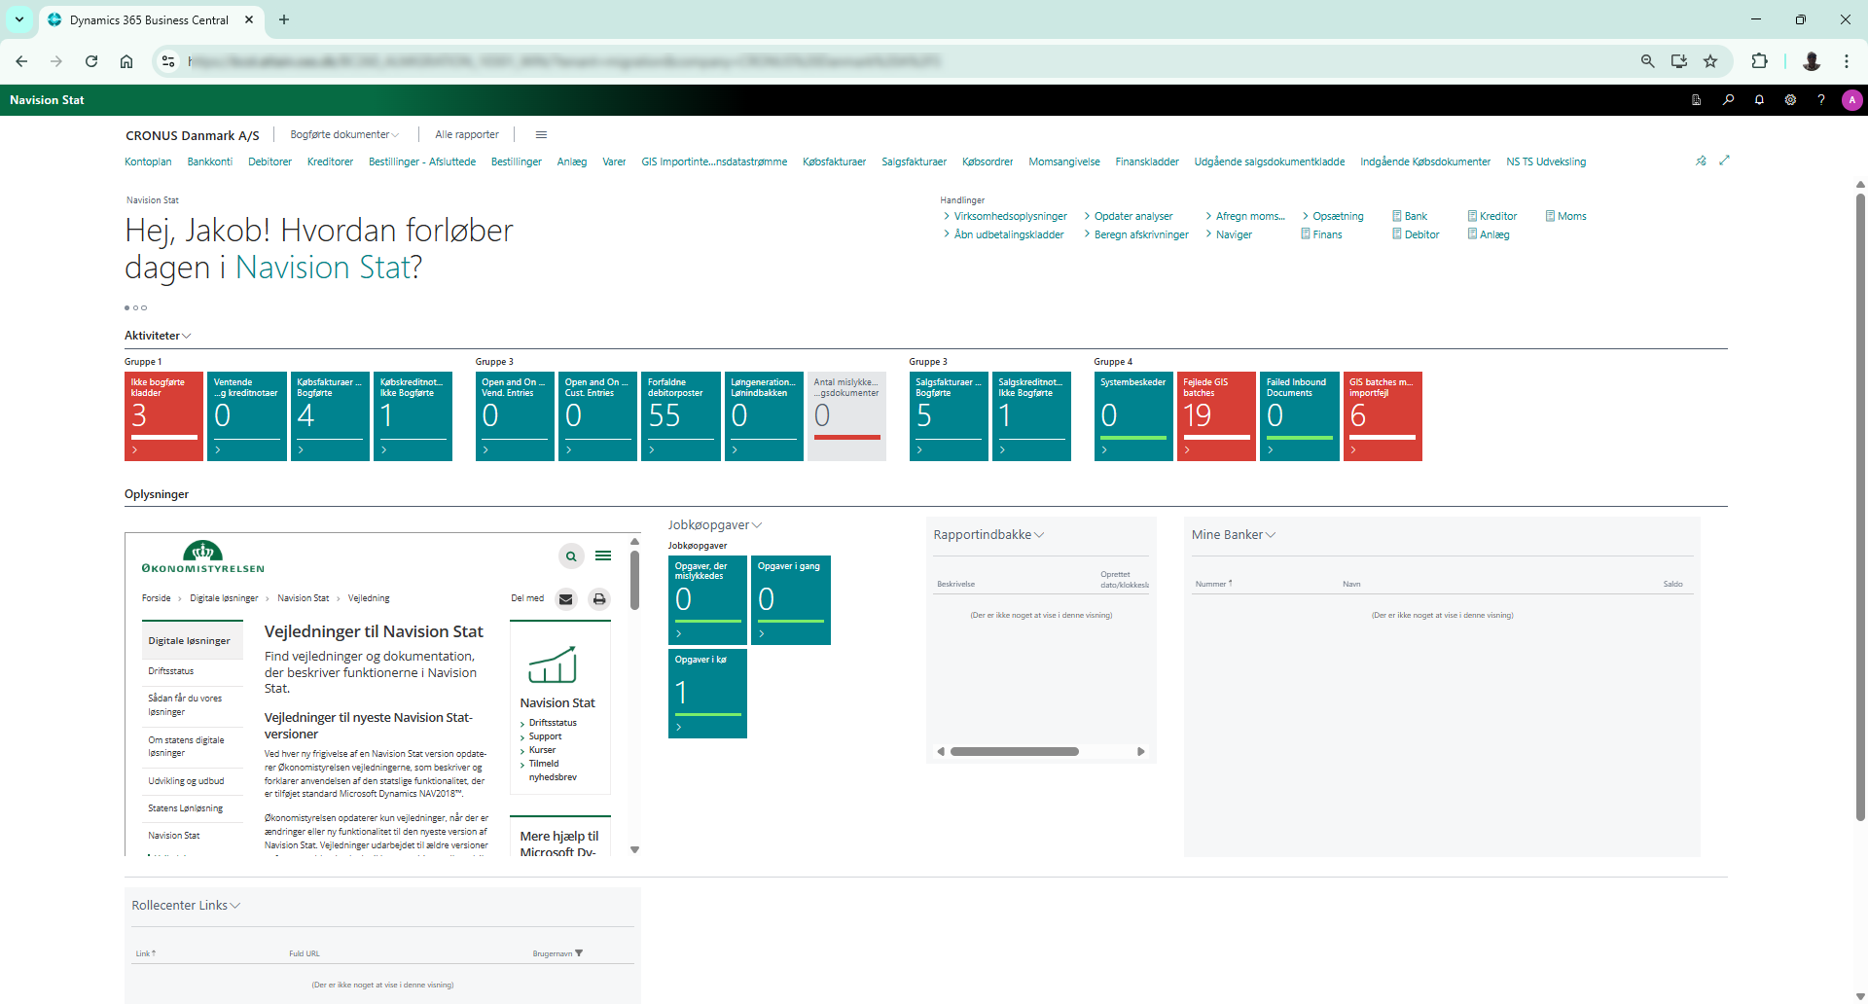
Task: Click the Rapportindbakke horizontal scrollbar
Action: point(1014,751)
